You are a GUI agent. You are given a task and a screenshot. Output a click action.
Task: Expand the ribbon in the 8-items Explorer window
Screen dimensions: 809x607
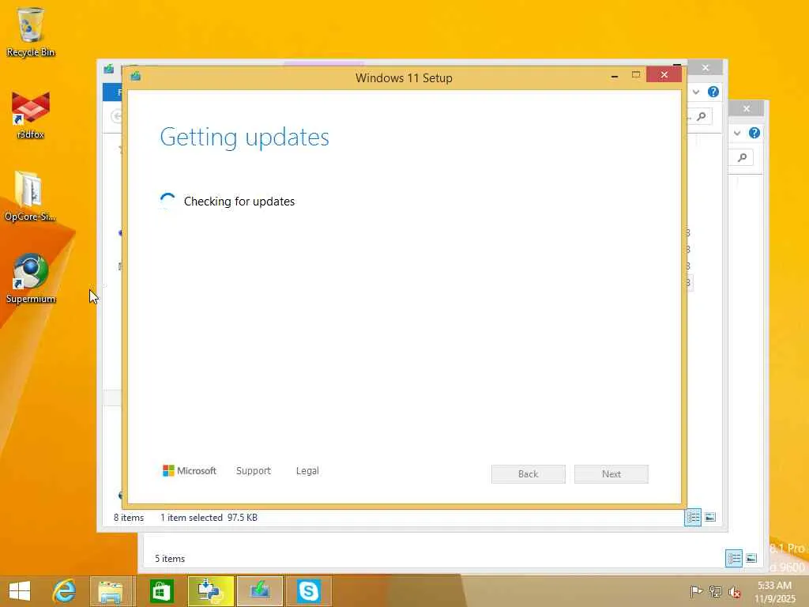pos(696,92)
